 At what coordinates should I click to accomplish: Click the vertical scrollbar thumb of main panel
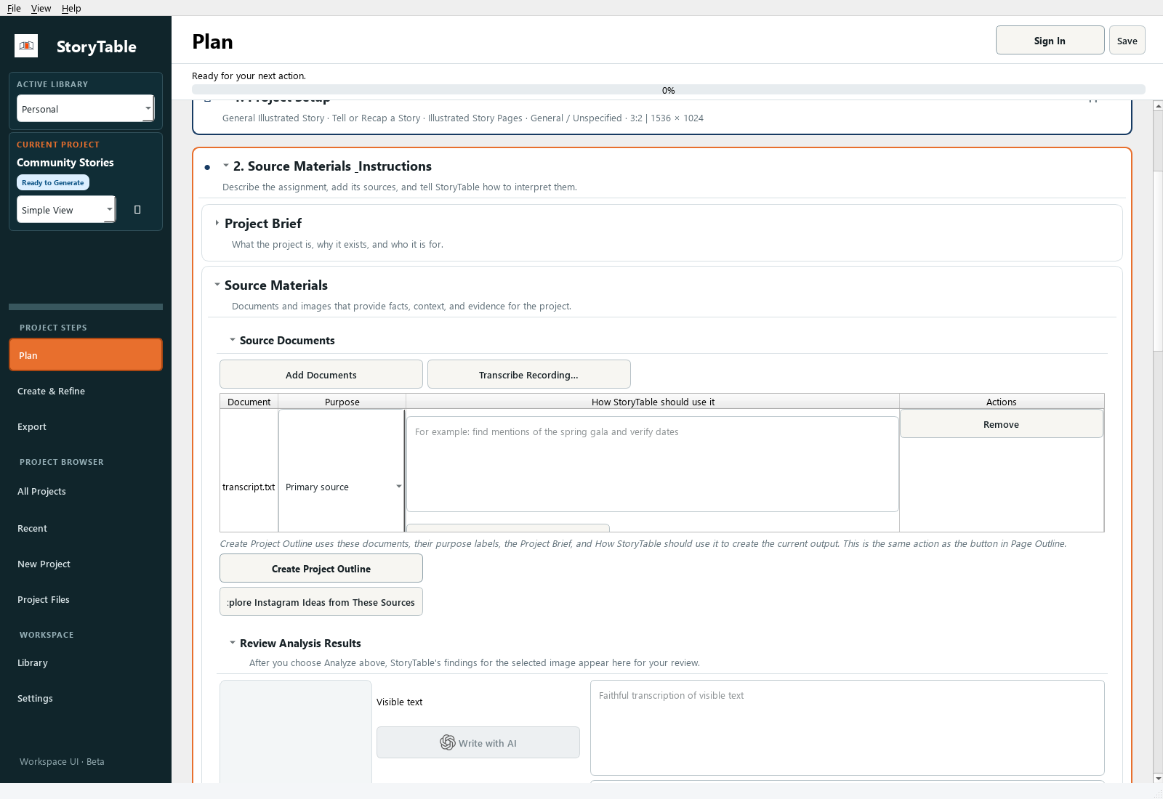point(1158,261)
